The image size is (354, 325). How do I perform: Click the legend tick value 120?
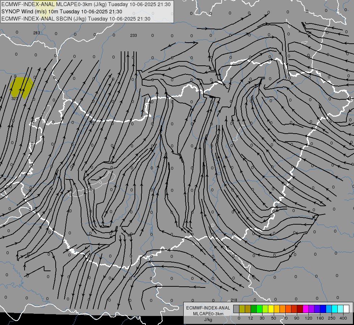click(x=308, y=318)
